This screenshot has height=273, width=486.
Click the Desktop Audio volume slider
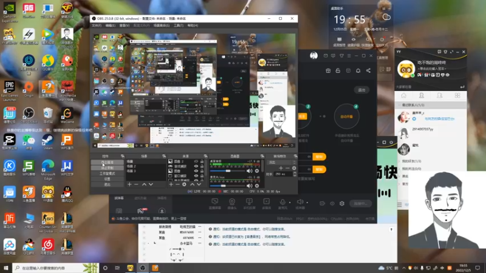(227, 171)
